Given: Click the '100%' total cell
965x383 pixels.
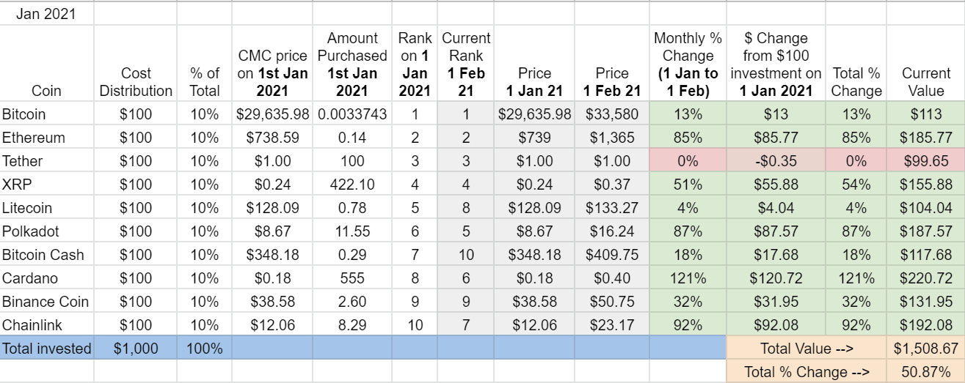Looking at the screenshot, I should pyautogui.click(x=205, y=348).
